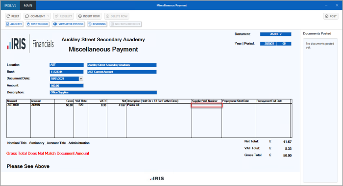Select the VAT Rate cell S20
Screen dimensions: 343x186
click(81, 106)
